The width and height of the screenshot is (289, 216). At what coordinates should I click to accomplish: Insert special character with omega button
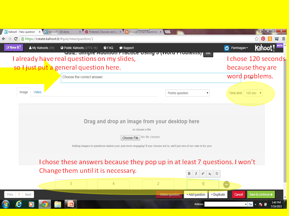(x=217, y=174)
